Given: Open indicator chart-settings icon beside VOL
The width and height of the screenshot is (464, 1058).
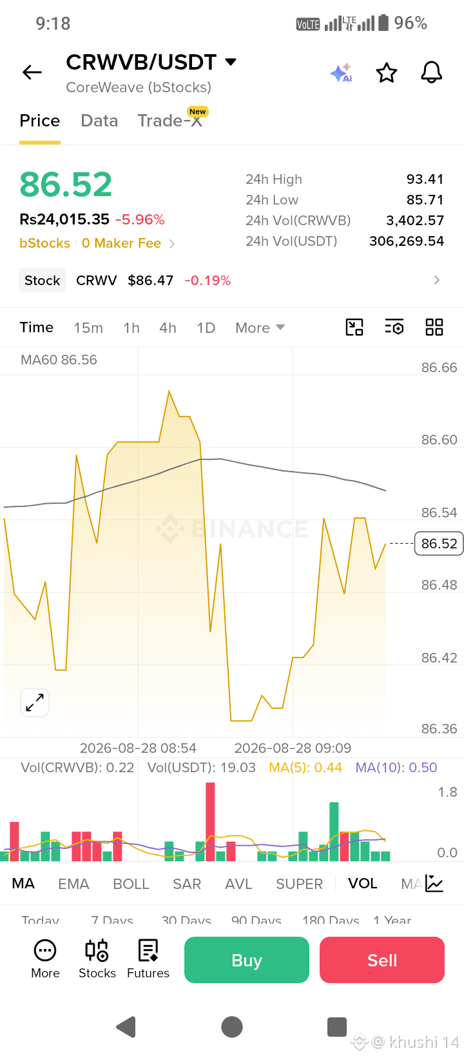Looking at the screenshot, I should point(434,884).
